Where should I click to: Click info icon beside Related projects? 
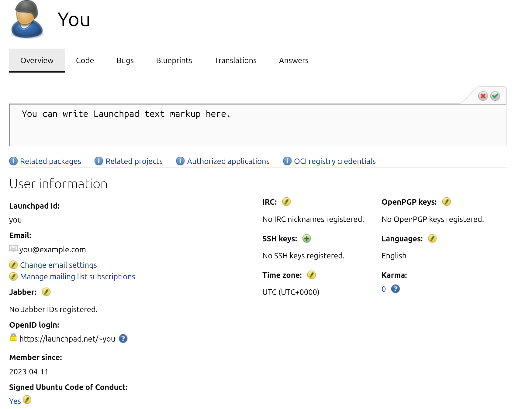(x=99, y=161)
